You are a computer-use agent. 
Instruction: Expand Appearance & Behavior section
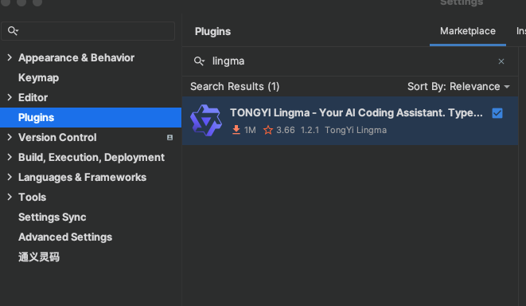tap(10, 57)
